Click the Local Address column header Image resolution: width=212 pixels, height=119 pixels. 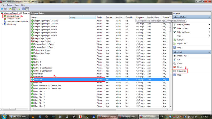coord(154,17)
